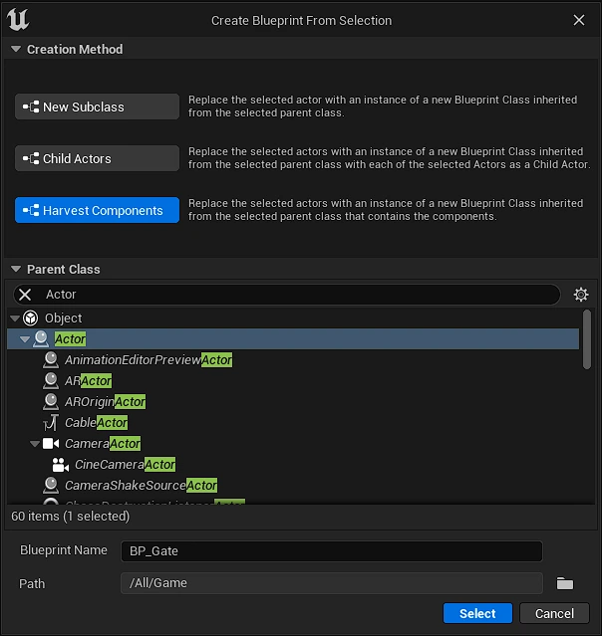Screen dimensions: 602x636
Task: Click the Object class icon
Action: coord(33,318)
